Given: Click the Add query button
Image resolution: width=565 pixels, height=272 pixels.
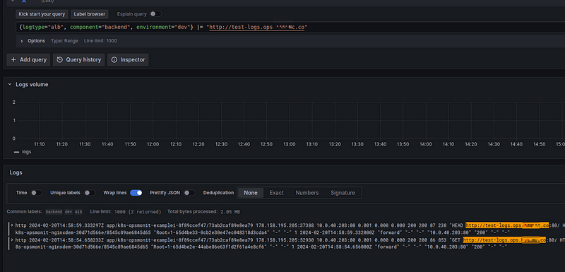Looking at the screenshot, I should click(x=28, y=60).
